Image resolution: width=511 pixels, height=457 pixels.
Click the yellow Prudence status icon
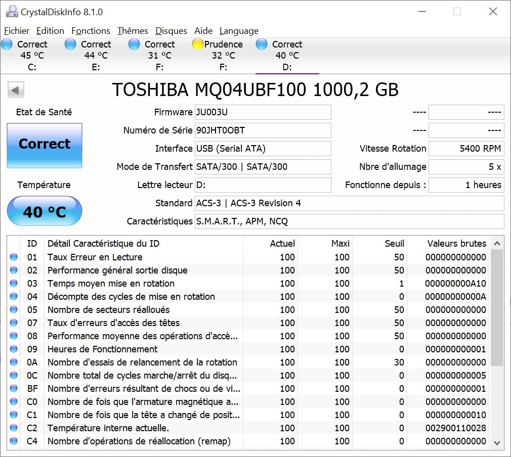[x=197, y=44]
